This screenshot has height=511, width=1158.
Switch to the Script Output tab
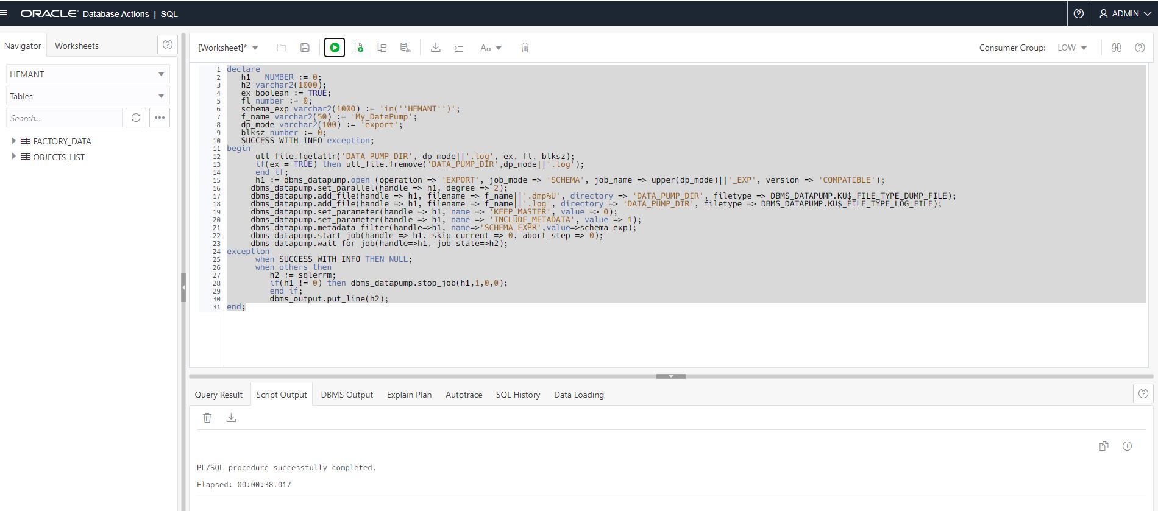click(282, 395)
